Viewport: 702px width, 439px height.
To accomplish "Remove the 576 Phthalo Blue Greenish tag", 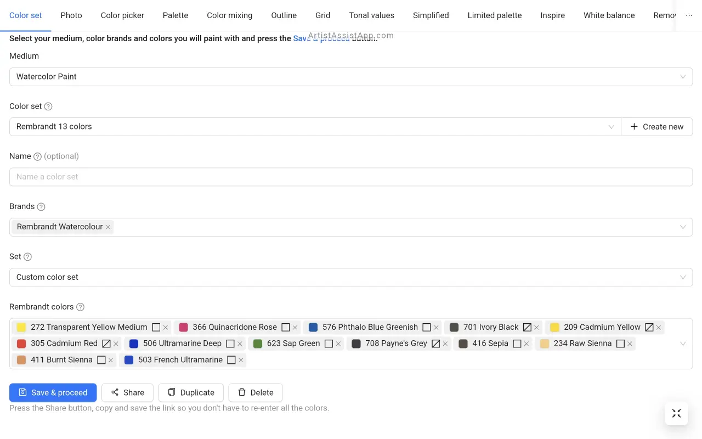I will (436, 328).
